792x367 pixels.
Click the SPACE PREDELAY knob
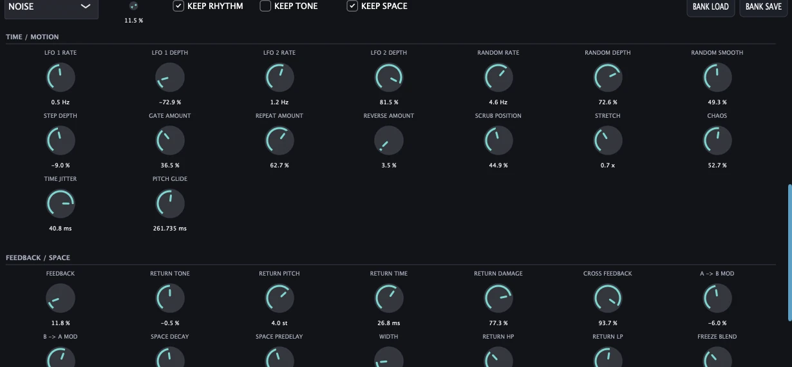coord(279,357)
